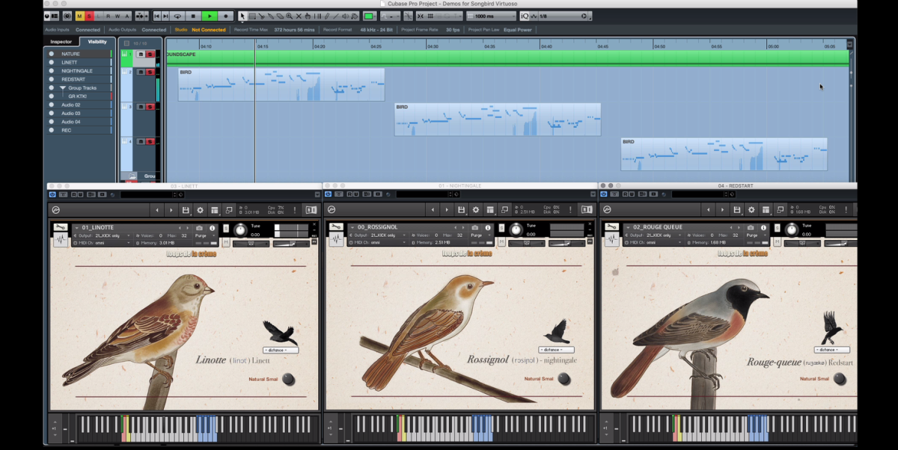Click previous preset arrow in LINETT Kontakt header
Viewport: 898px width, 450px height.
coord(157,210)
